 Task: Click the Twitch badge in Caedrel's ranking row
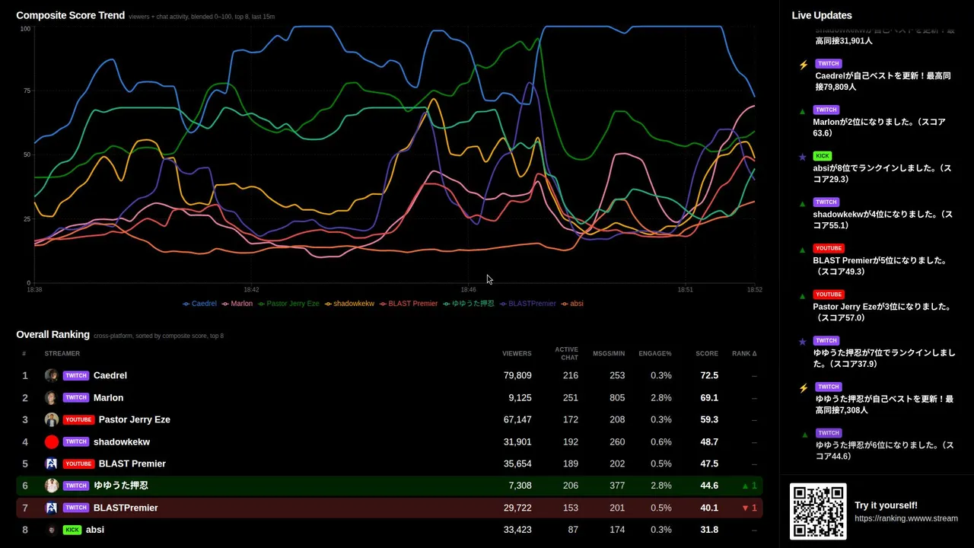pyautogui.click(x=76, y=375)
